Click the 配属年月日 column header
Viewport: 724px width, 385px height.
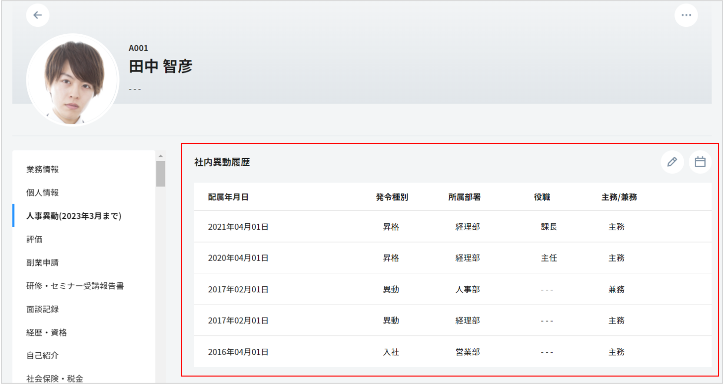click(228, 197)
